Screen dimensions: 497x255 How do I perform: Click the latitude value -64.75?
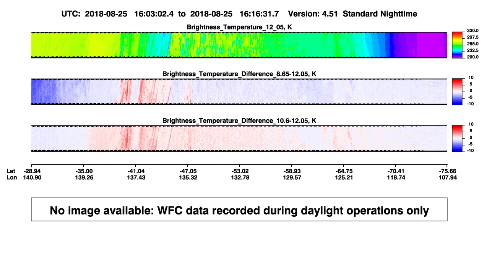343,171
